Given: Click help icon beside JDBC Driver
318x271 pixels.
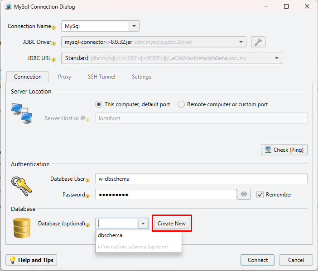Looking at the screenshot, I should pos(53,43).
